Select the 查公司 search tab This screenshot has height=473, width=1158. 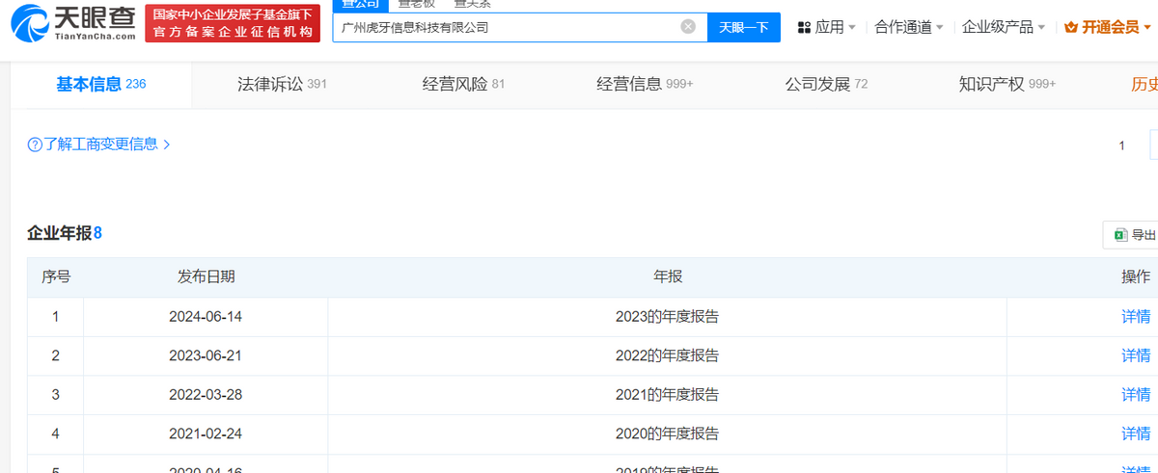(x=353, y=5)
